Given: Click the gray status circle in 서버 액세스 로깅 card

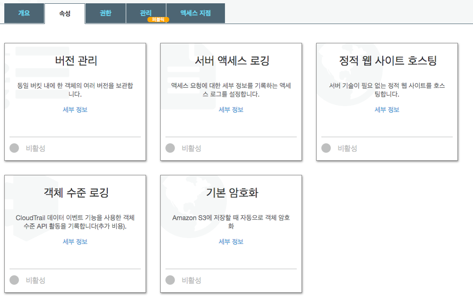Looking at the screenshot, I should point(170,148).
